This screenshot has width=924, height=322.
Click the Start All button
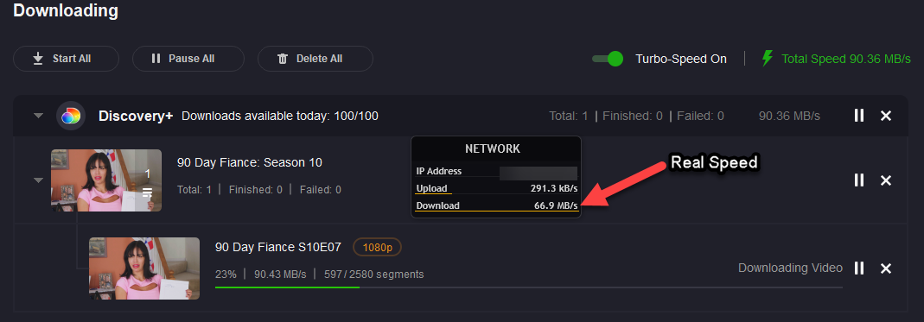[x=66, y=59]
